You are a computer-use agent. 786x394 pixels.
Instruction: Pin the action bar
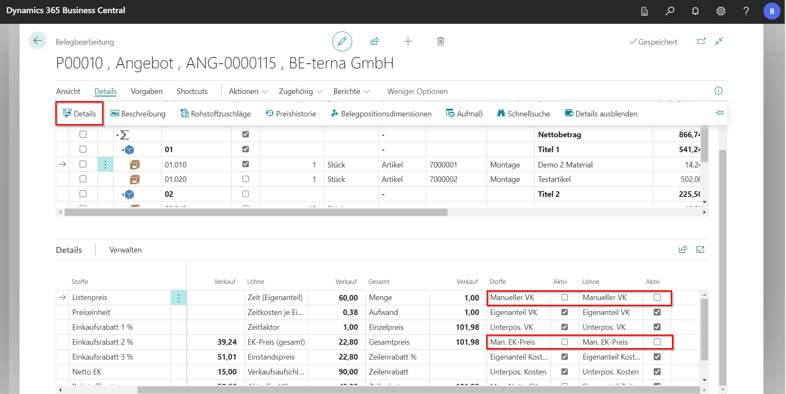click(719, 113)
